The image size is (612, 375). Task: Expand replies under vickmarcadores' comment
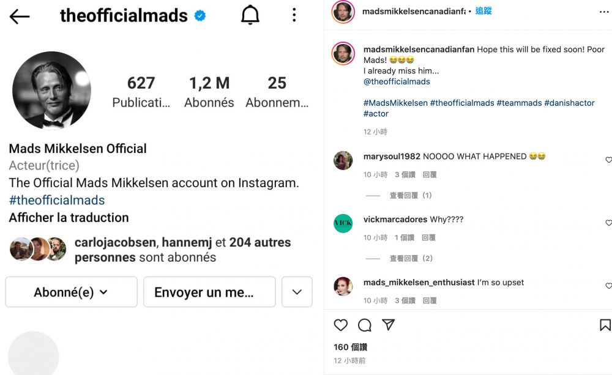pyautogui.click(x=411, y=258)
